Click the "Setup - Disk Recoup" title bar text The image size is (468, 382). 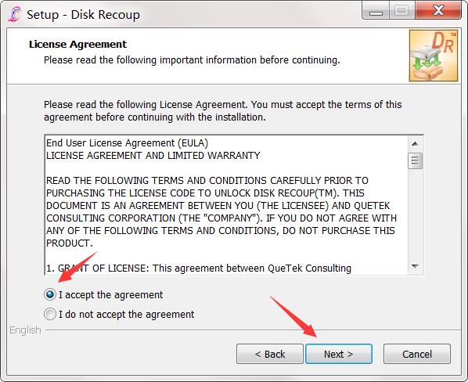(83, 15)
